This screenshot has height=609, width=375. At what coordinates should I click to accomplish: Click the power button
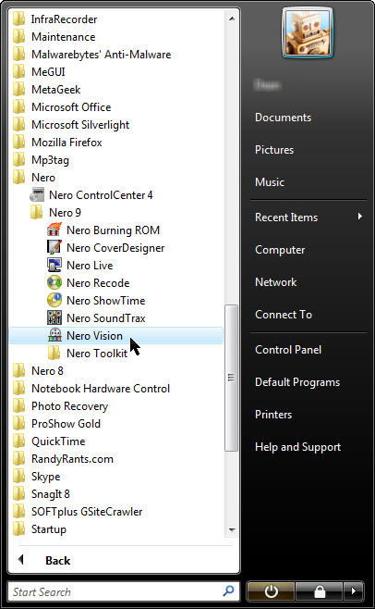point(271,591)
